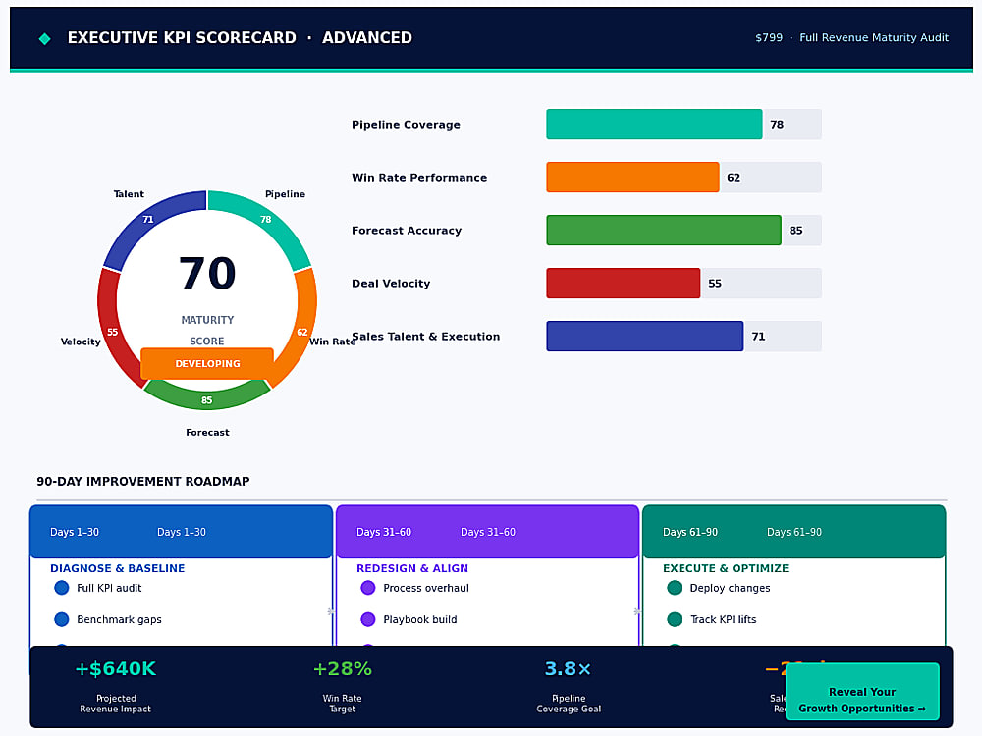The height and width of the screenshot is (736, 982).
Task: Click the $799 Full Revenue Maturity Audit text
Action: pyautogui.click(x=851, y=37)
